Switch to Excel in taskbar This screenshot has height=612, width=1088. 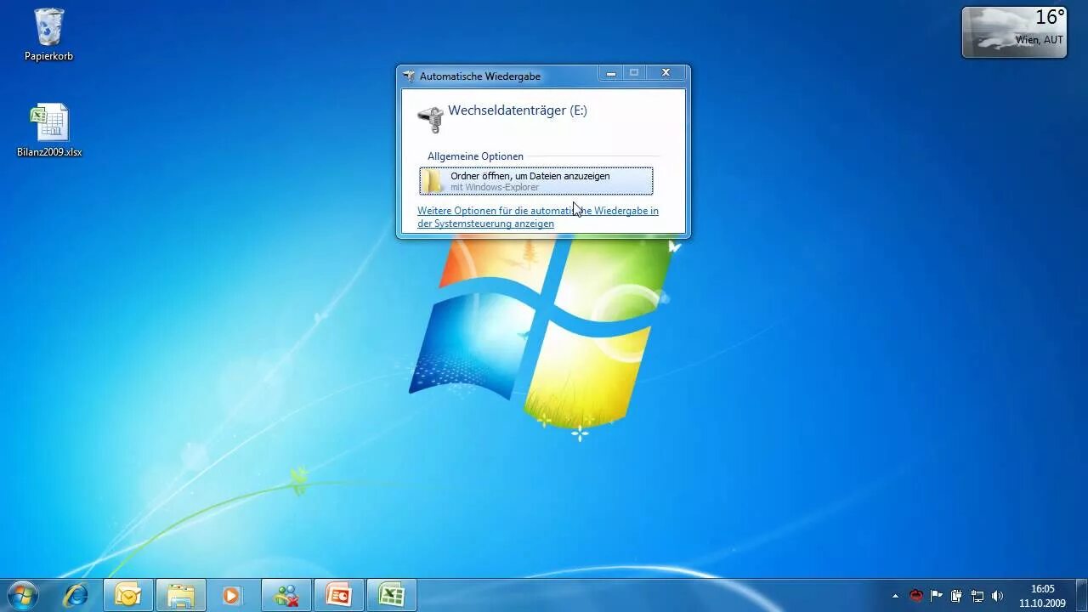click(392, 595)
